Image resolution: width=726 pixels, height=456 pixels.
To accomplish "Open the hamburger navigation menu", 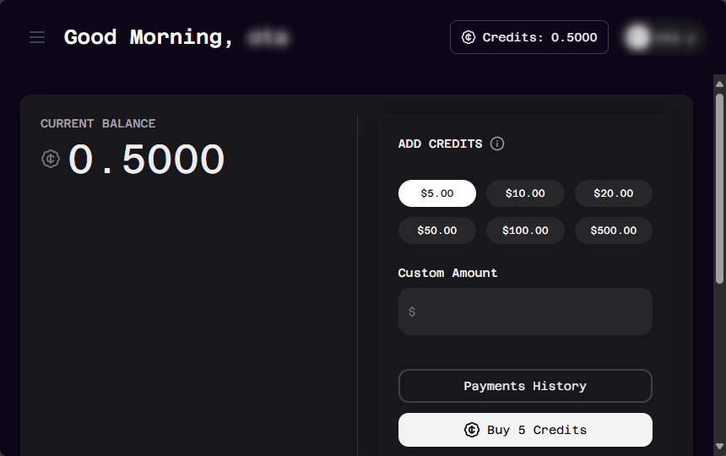I will [x=37, y=37].
